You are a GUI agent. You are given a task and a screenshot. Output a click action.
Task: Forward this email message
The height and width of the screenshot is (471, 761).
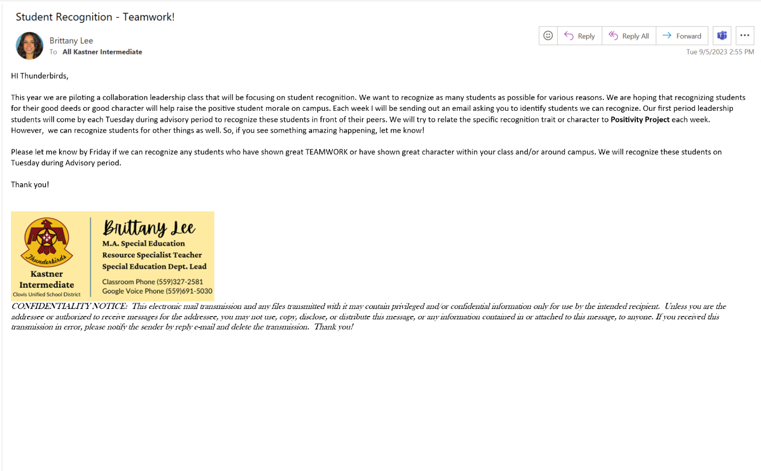point(682,36)
